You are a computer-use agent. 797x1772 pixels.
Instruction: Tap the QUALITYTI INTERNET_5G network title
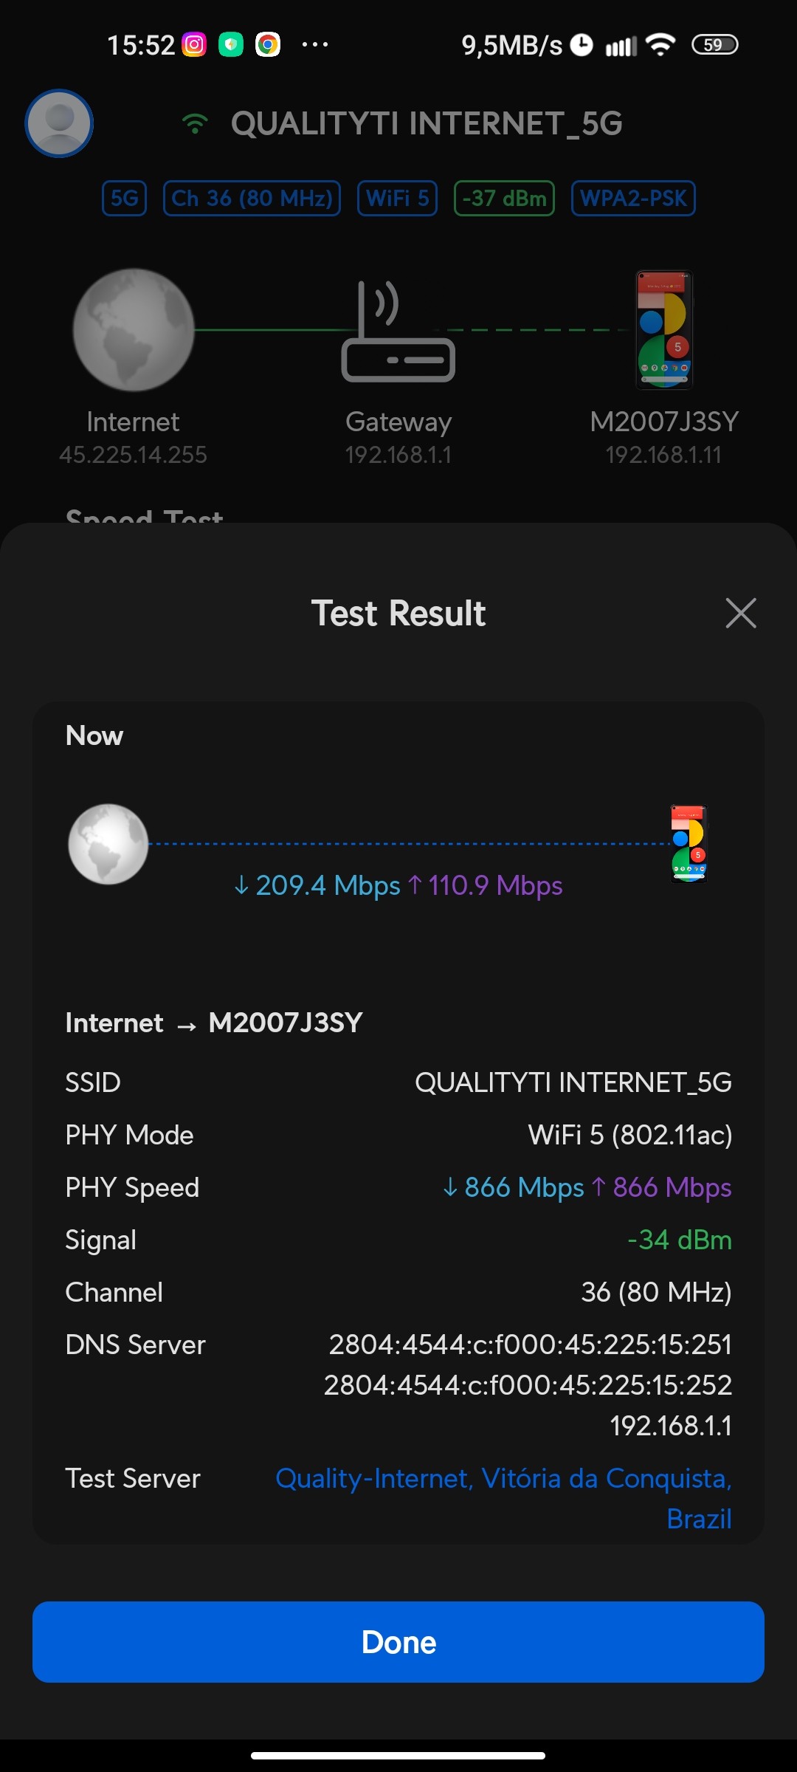point(427,123)
